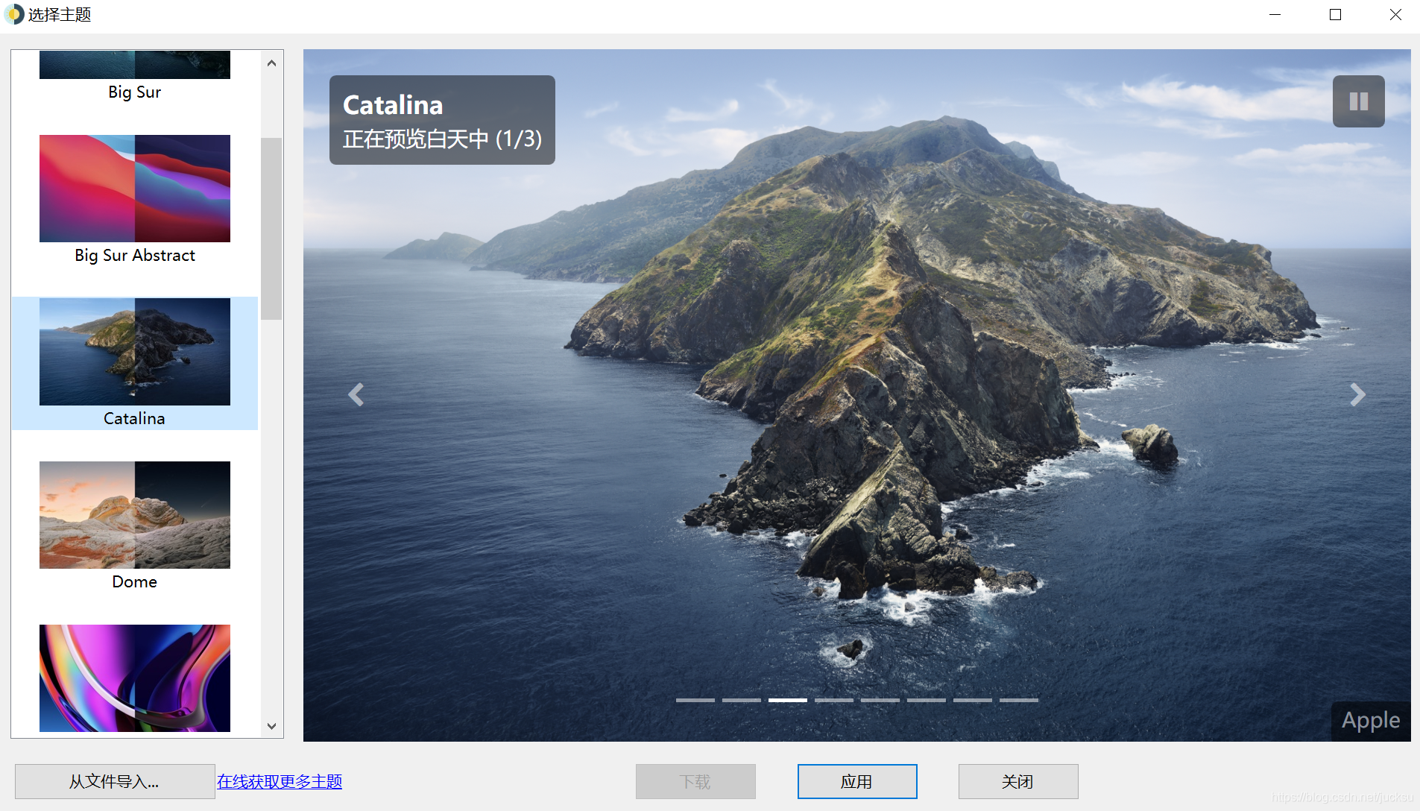Click the theme list scroll up arrow

271,63
